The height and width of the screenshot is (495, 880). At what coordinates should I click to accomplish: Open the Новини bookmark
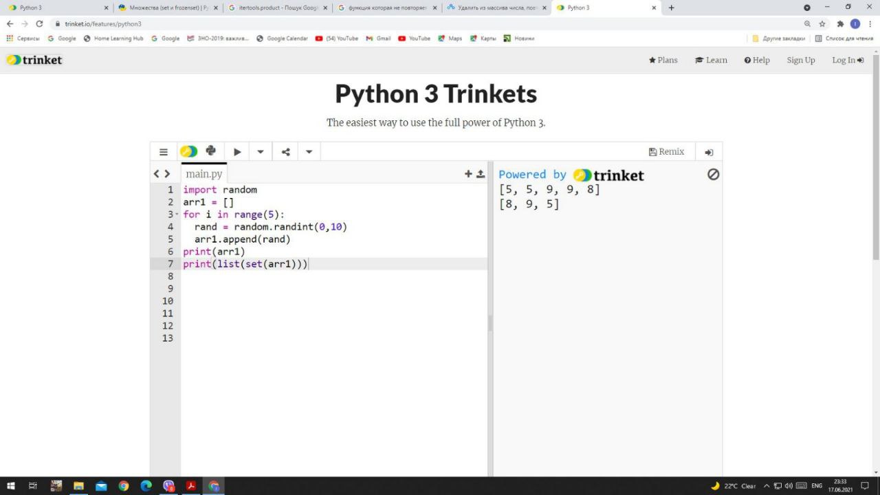518,38
